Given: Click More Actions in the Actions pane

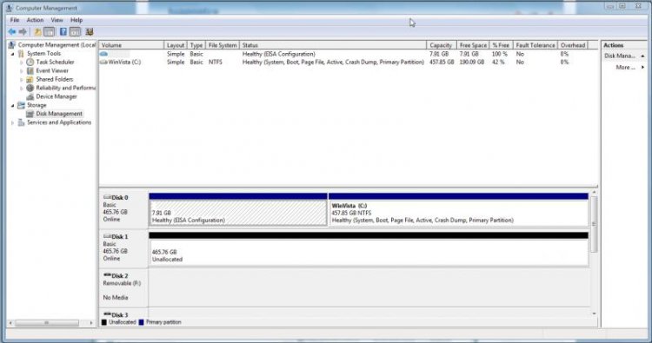Looking at the screenshot, I should [x=625, y=67].
